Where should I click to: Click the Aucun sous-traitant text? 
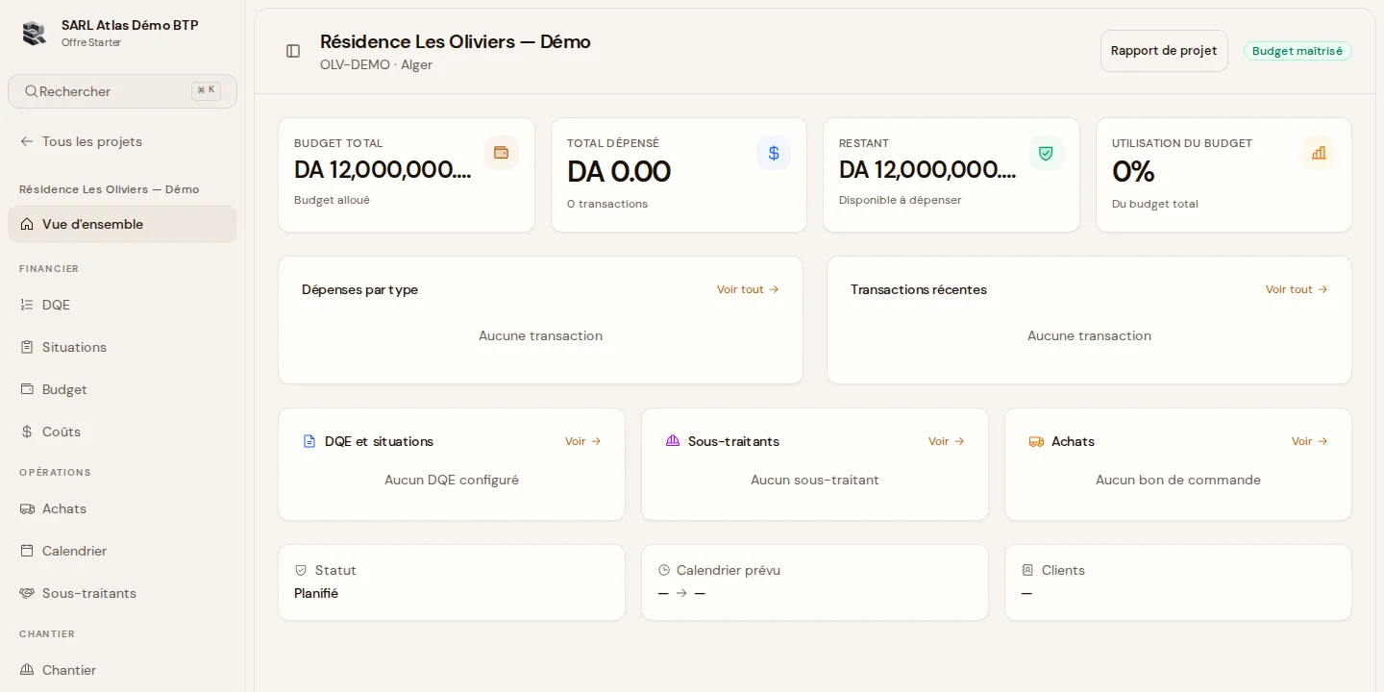click(x=815, y=480)
